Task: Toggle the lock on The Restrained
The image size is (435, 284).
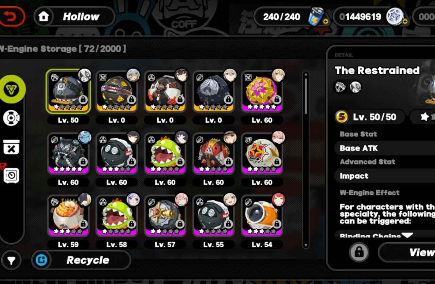Action: coord(359,252)
